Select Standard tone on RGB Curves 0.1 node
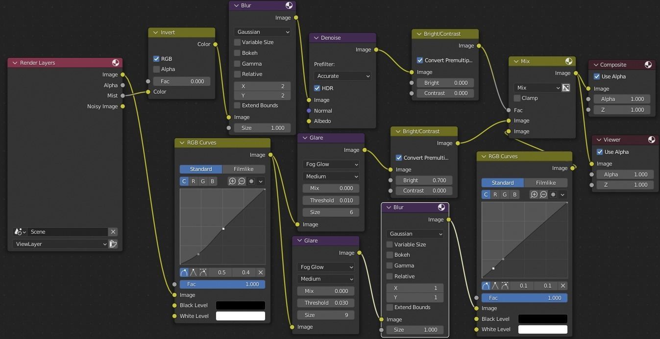This screenshot has width=660, height=339. (x=503, y=183)
